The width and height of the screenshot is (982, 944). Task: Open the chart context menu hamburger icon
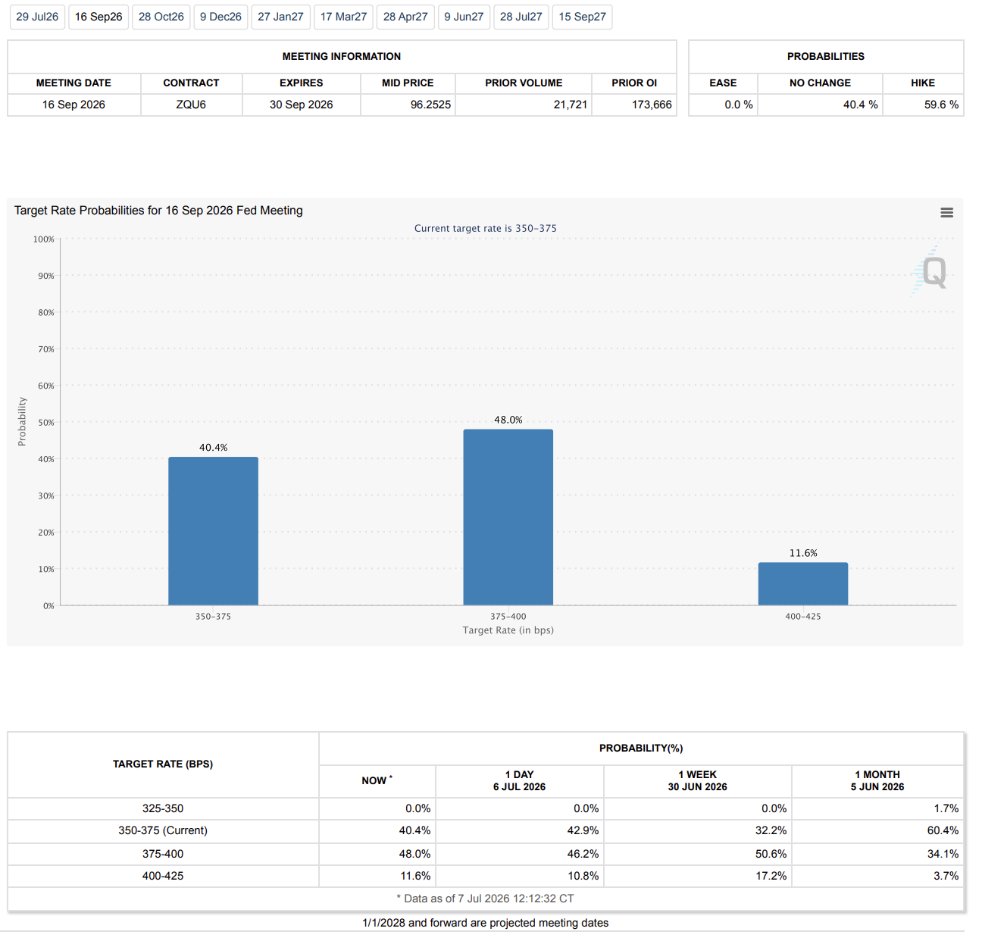coord(946,213)
